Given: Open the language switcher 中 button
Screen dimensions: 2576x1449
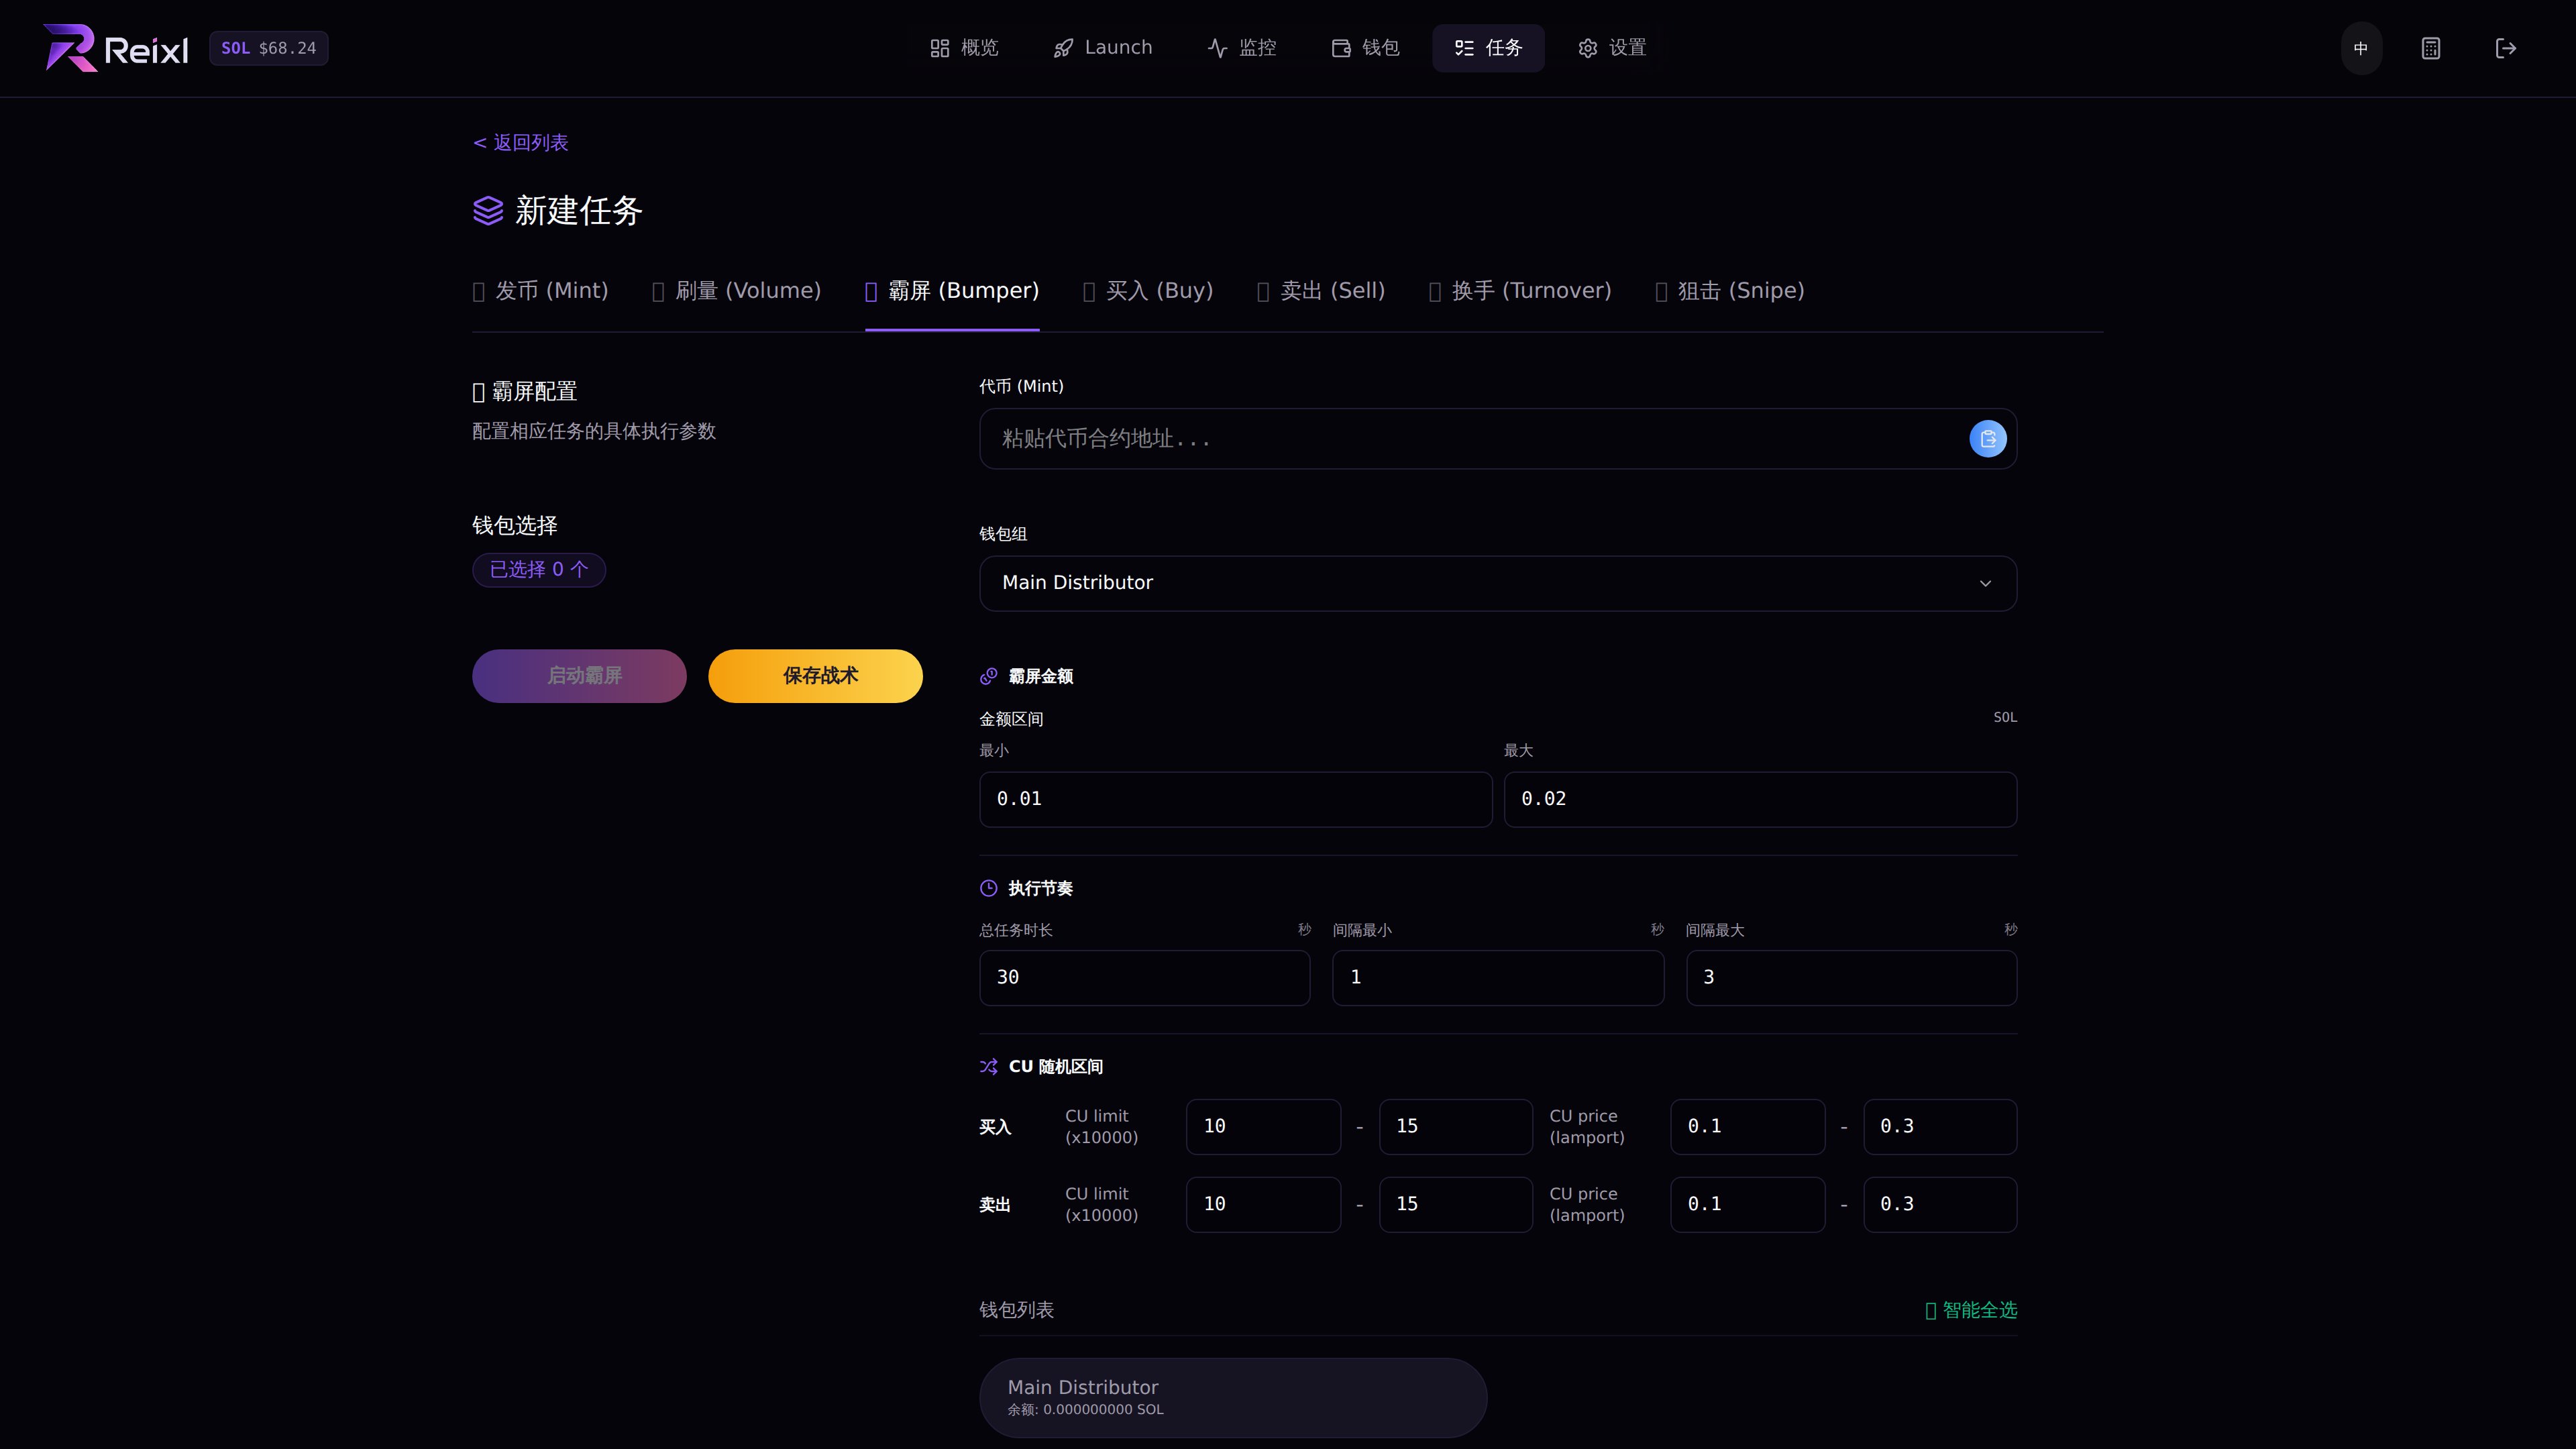Looking at the screenshot, I should [2361, 48].
